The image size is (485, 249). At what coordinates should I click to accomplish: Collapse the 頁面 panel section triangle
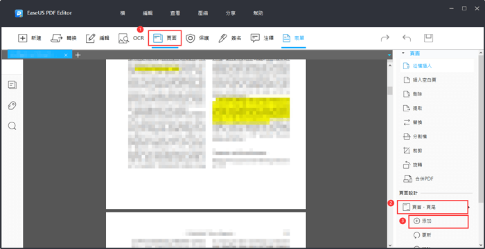[403, 53]
